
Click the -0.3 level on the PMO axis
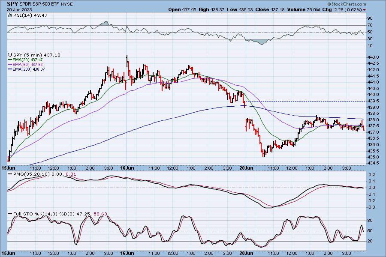coord(371,207)
